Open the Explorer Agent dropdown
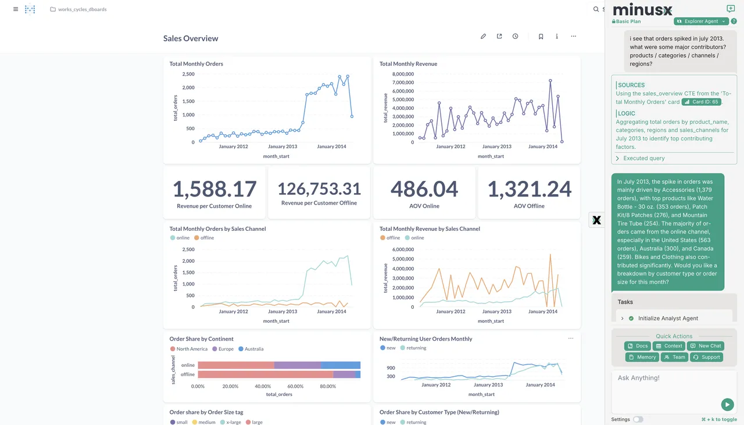 702,22
